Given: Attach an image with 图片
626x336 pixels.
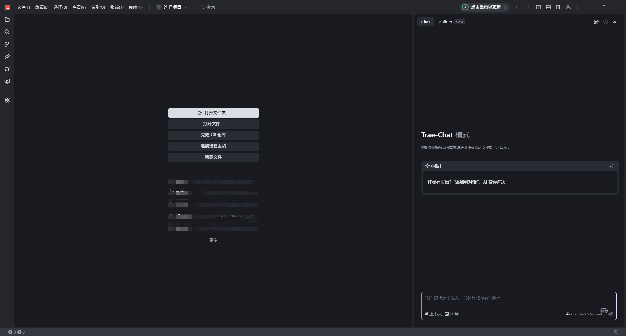Looking at the screenshot, I should pyautogui.click(x=452, y=314).
